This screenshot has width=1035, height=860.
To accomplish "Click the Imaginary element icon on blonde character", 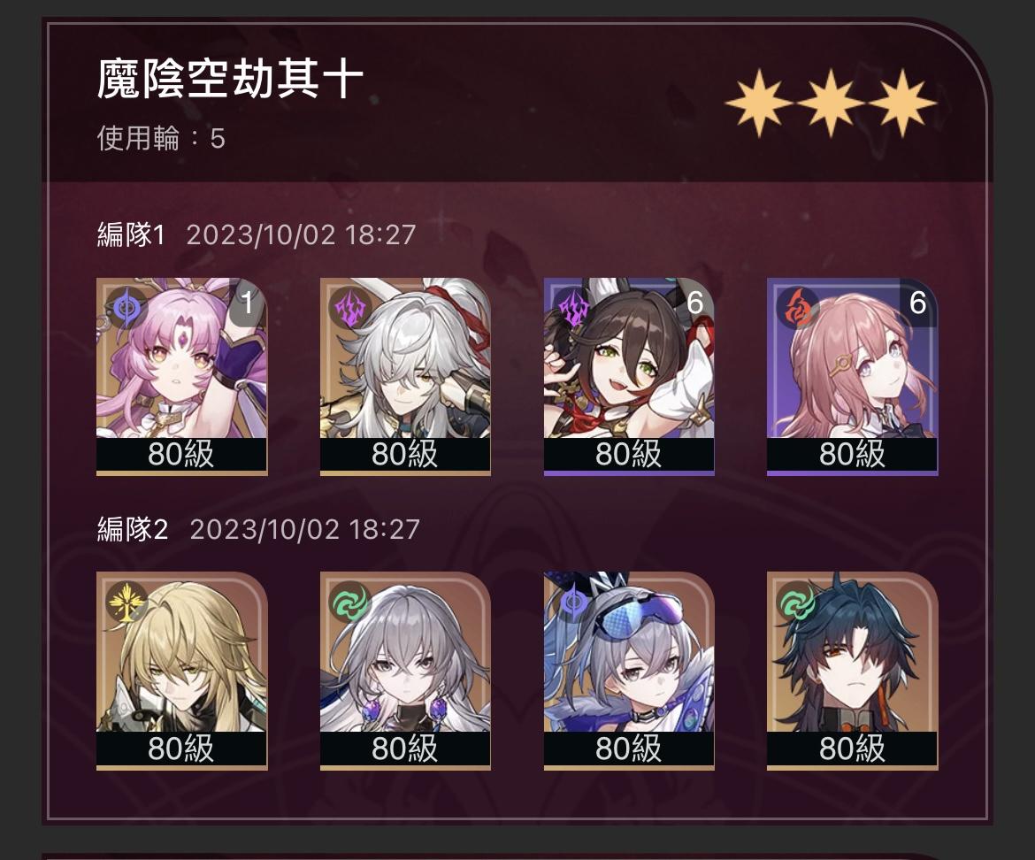I will tap(126, 602).
